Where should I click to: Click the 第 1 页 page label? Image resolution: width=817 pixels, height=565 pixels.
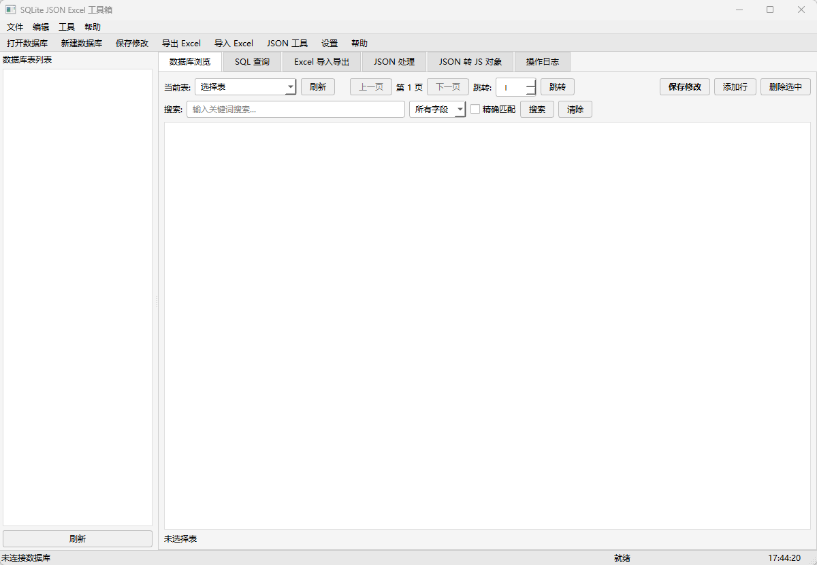pyautogui.click(x=409, y=88)
